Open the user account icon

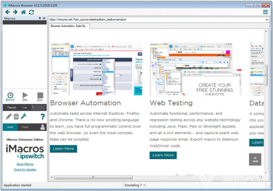coord(43,127)
